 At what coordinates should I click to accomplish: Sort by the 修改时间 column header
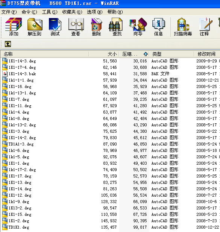pos(207,54)
